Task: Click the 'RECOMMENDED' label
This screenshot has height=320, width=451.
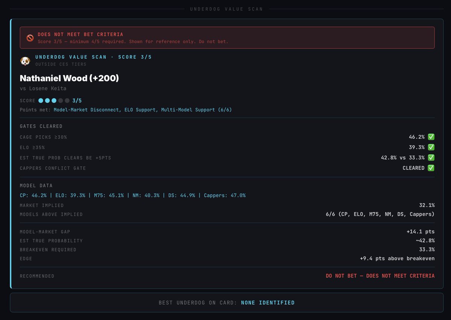Action: (x=37, y=276)
